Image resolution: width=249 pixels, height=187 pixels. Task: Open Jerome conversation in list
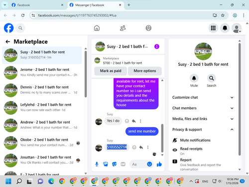coord(42,73)
